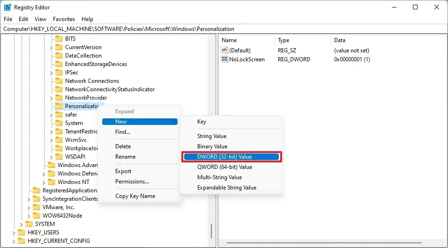Expand the WSDAPI key

click(51, 157)
